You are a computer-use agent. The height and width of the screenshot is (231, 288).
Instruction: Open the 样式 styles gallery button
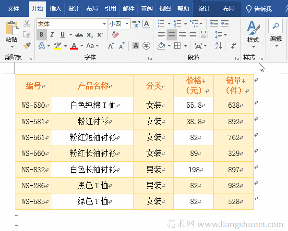[252, 33]
